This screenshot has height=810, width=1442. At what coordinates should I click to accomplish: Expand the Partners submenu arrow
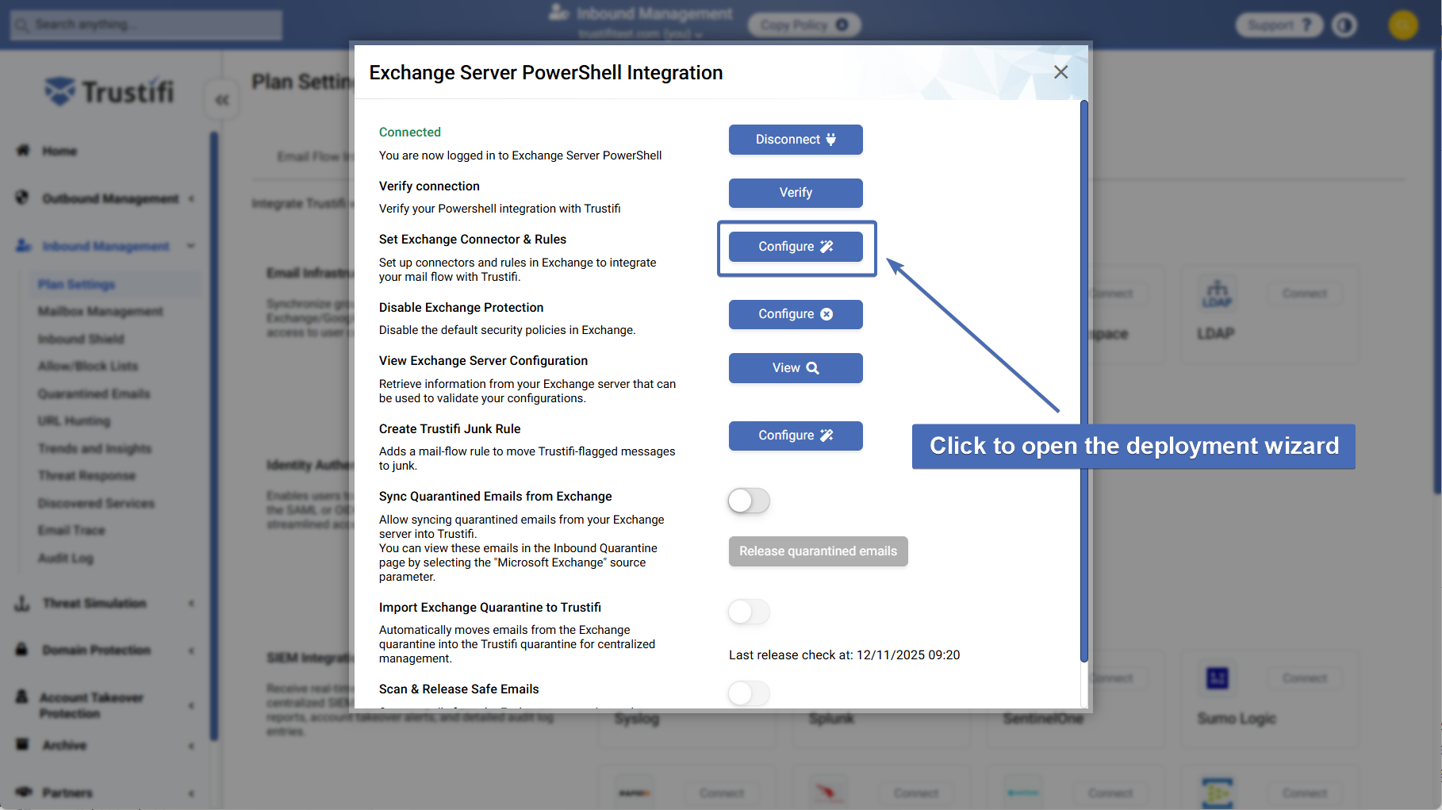pyautogui.click(x=191, y=793)
